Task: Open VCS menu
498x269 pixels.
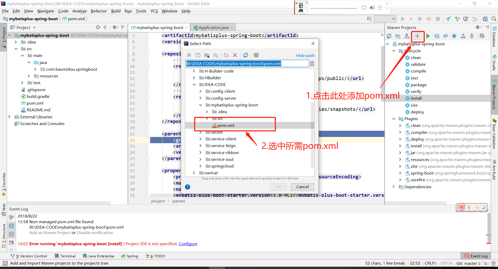Action: [x=154, y=11]
